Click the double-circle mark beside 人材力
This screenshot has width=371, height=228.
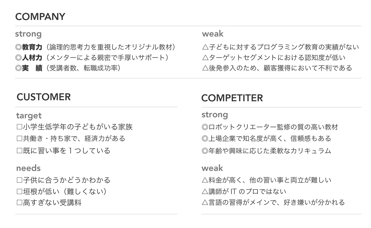point(18,58)
